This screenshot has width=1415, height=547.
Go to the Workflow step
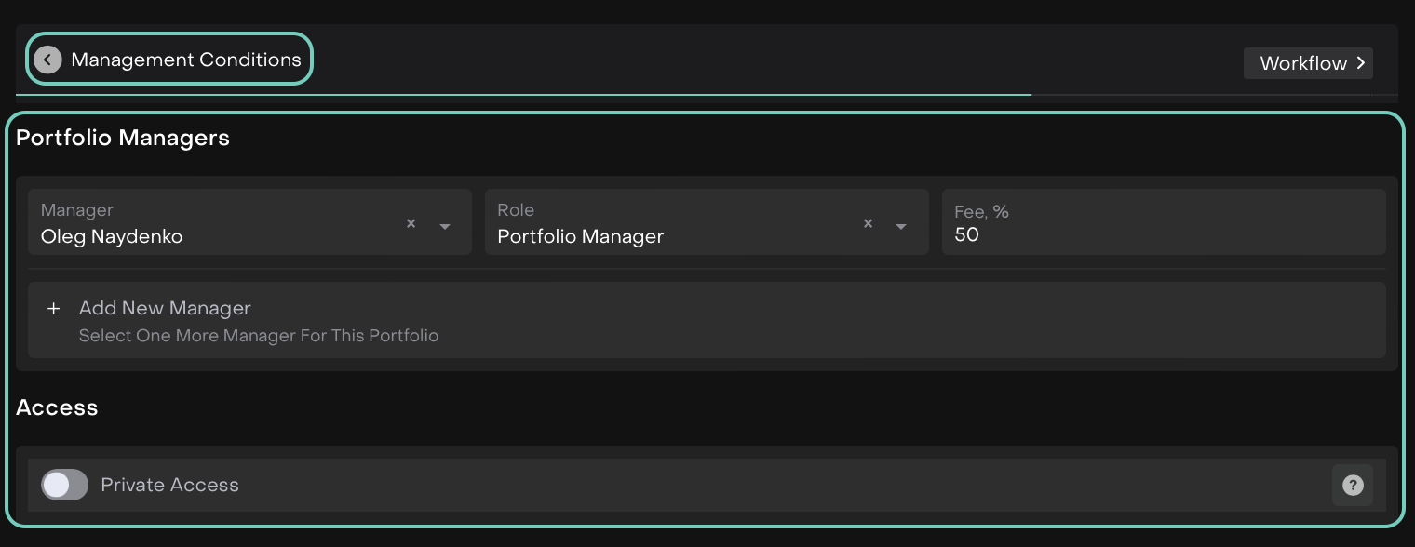[1303, 63]
